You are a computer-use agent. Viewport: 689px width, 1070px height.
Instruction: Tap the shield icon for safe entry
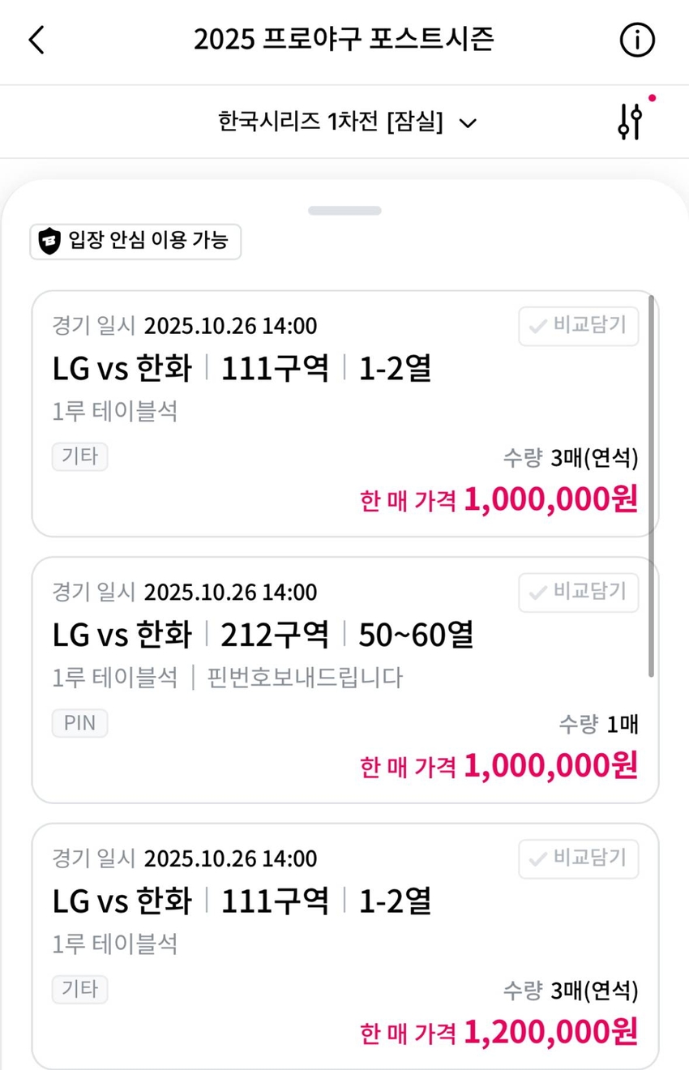tap(50, 241)
